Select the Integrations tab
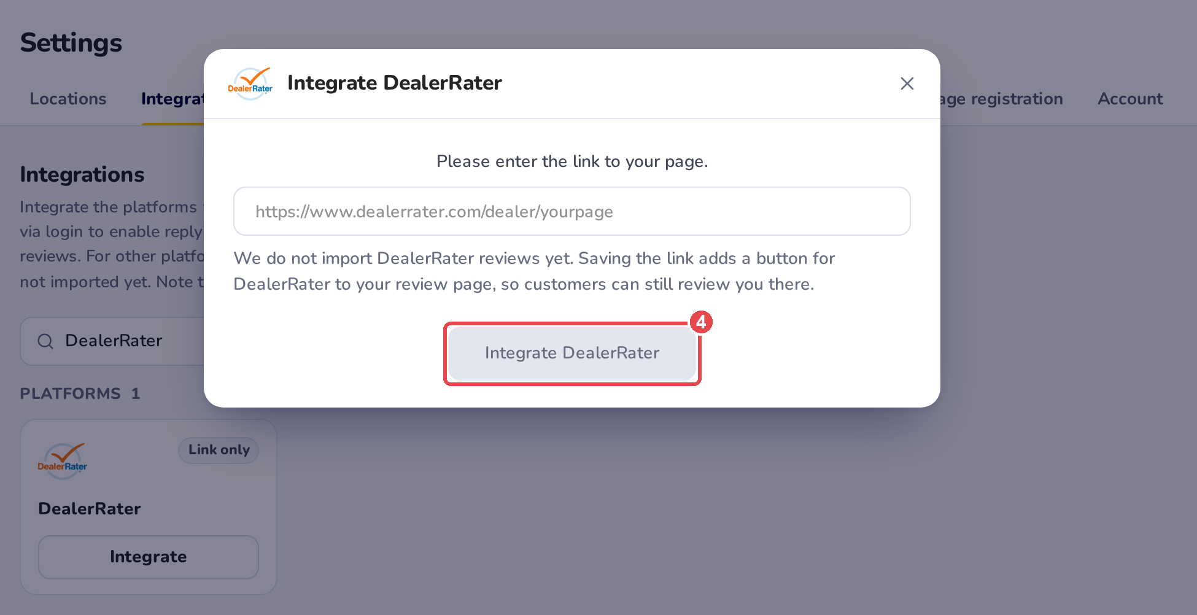 [172, 99]
